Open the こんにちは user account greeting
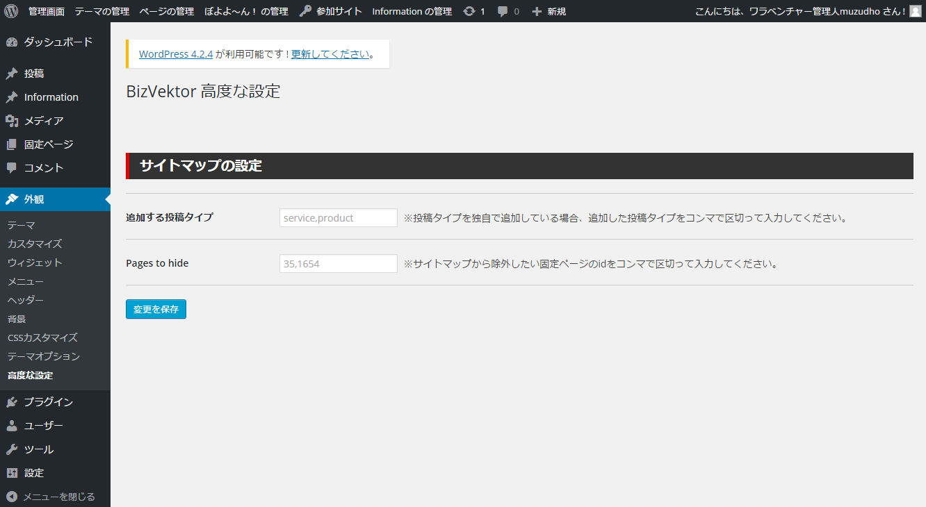The height and width of the screenshot is (507, 926). [x=800, y=11]
